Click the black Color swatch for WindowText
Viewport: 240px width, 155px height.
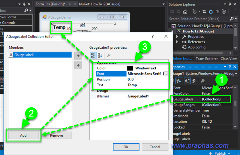click(130, 68)
